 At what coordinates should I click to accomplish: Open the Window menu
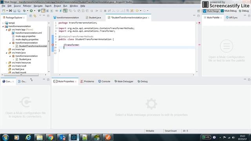coord(74,6)
